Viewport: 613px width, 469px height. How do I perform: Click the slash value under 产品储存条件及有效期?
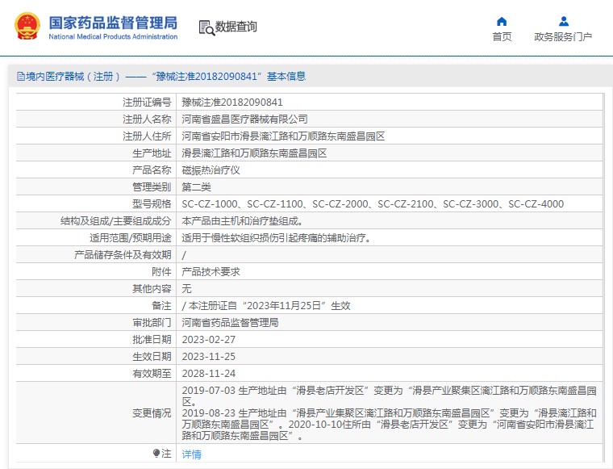click(184, 255)
